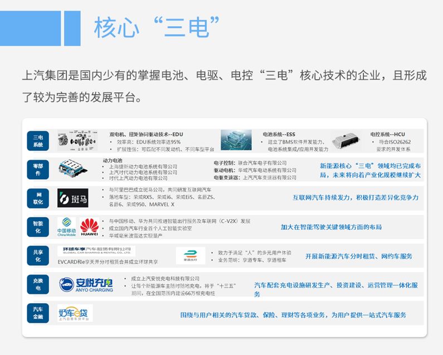The image size is (443, 355).
Task: Click blue text 加大在智能驾驶关键领域方面的布局
Action: click(x=331, y=227)
